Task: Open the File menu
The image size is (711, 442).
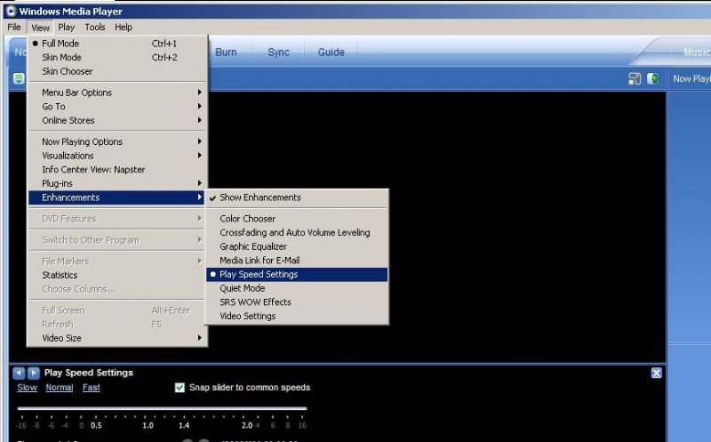Action: pyautogui.click(x=14, y=28)
